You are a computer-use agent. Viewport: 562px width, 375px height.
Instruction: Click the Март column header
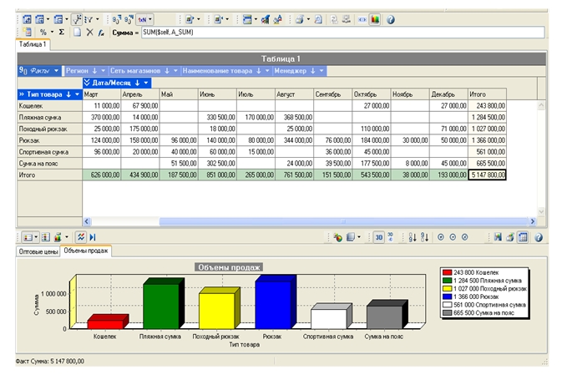tap(101, 94)
